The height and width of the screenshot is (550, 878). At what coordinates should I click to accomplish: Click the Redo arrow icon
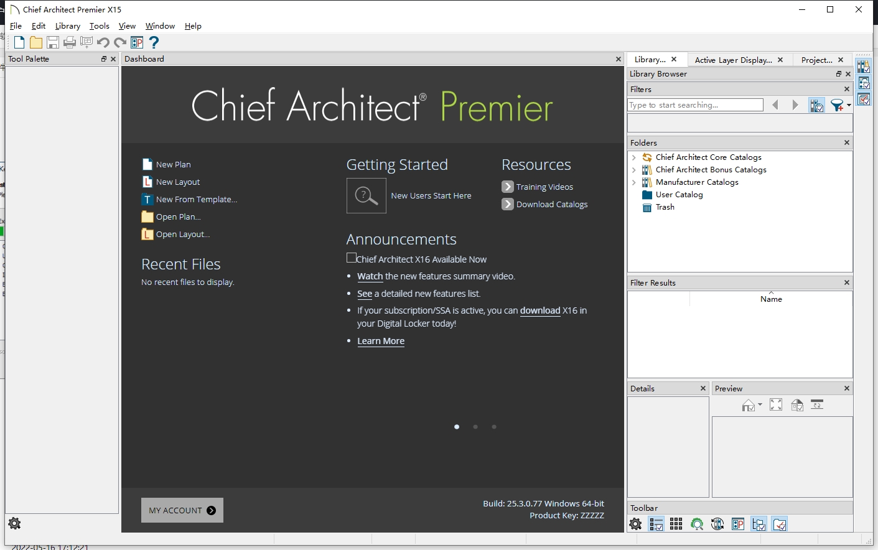(120, 42)
